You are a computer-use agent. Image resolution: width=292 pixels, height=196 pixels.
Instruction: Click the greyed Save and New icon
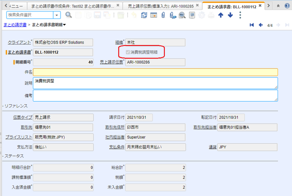click(107, 15)
